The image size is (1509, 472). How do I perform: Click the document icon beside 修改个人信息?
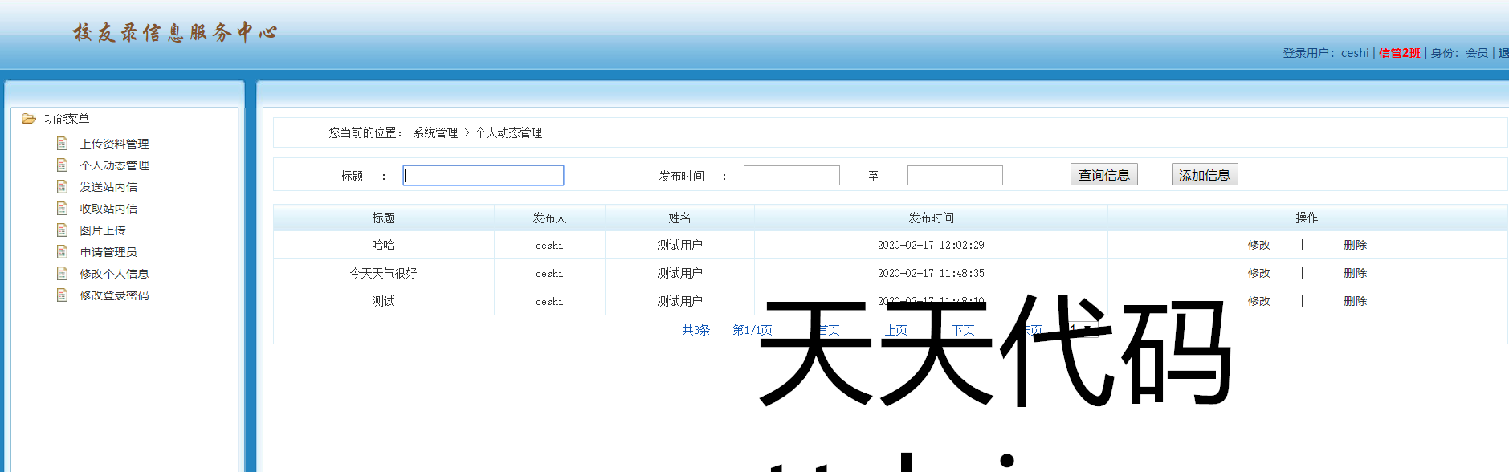tap(62, 274)
